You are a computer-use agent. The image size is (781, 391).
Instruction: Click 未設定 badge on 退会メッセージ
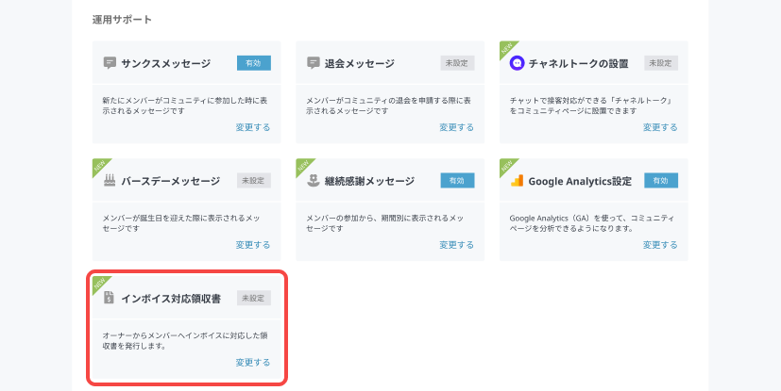click(x=457, y=63)
